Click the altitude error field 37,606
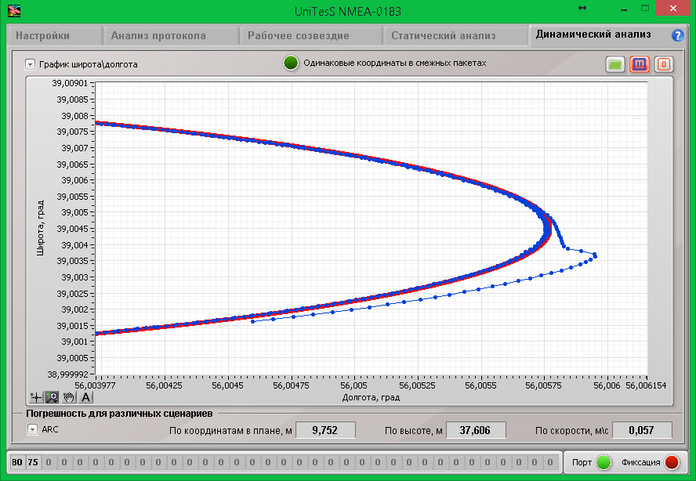 (476, 430)
